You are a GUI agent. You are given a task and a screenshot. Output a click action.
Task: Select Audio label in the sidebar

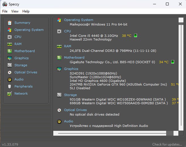(19, 79)
